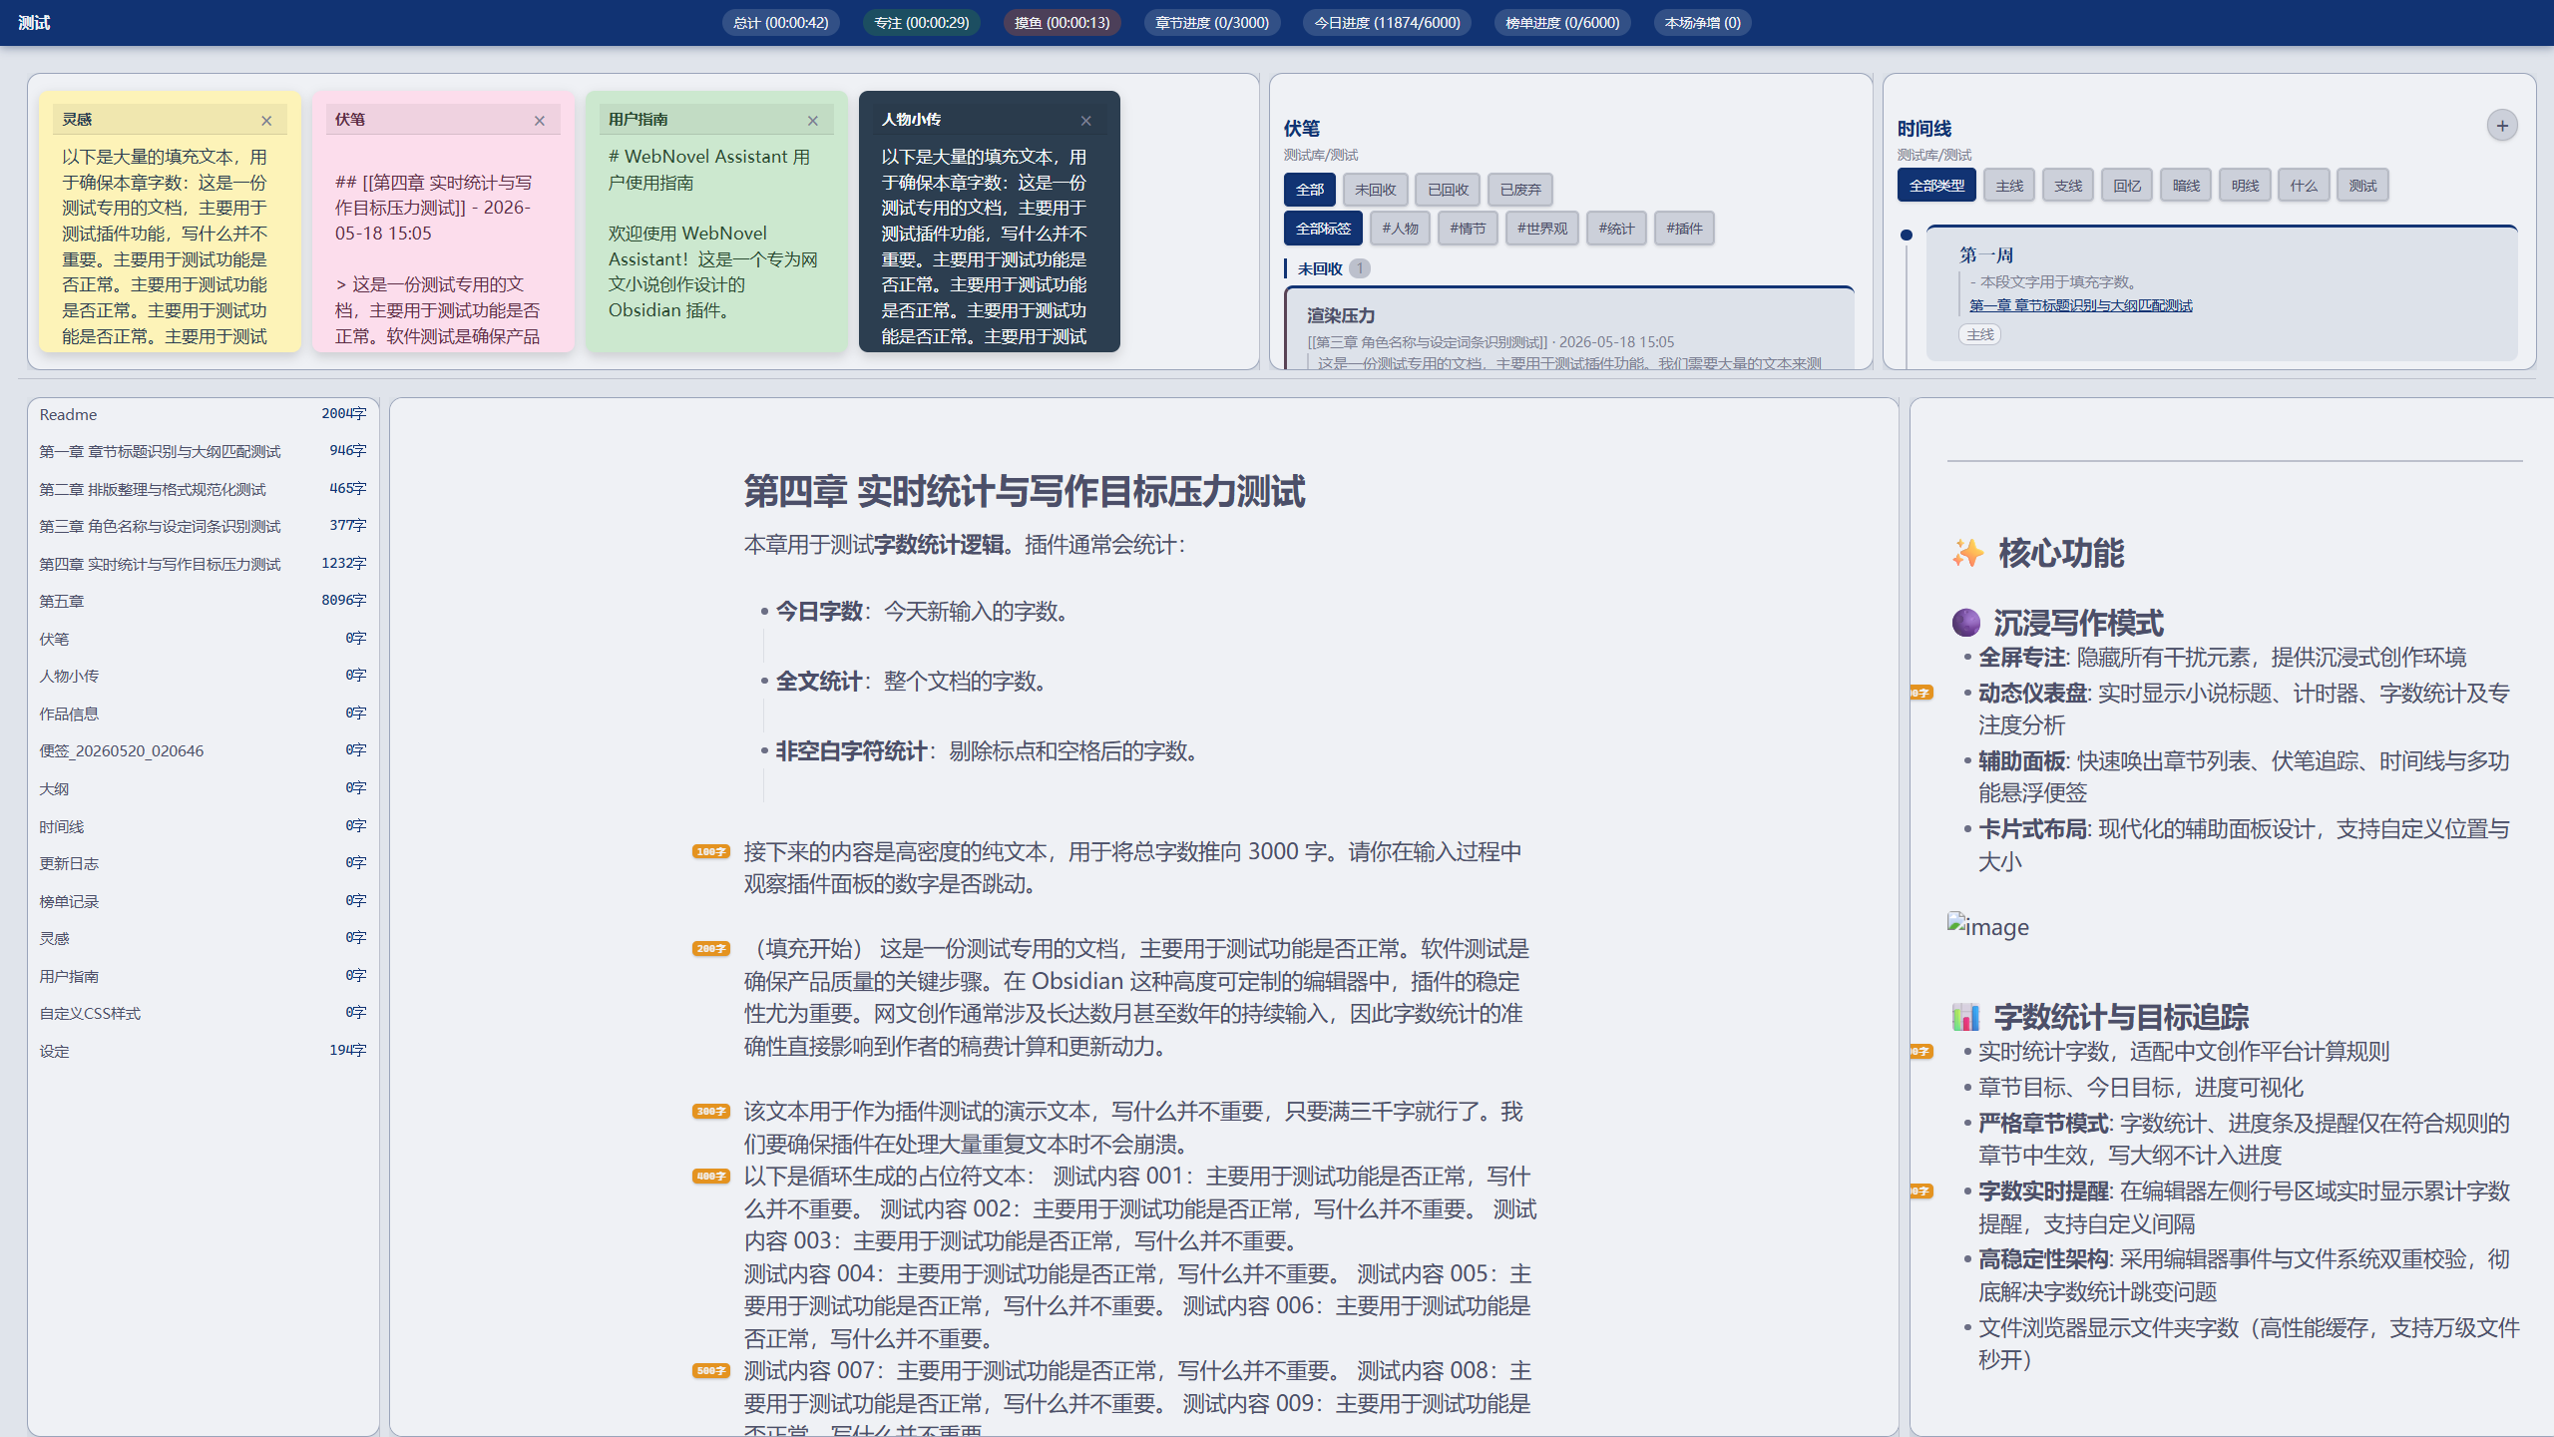Click the timeline dot for 第一周
The image size is (2554, 1437).
tap(1907, 236)
